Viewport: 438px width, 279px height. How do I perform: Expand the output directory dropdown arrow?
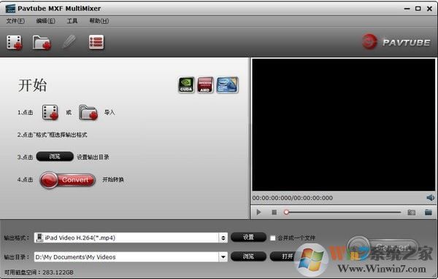point(223,256)
